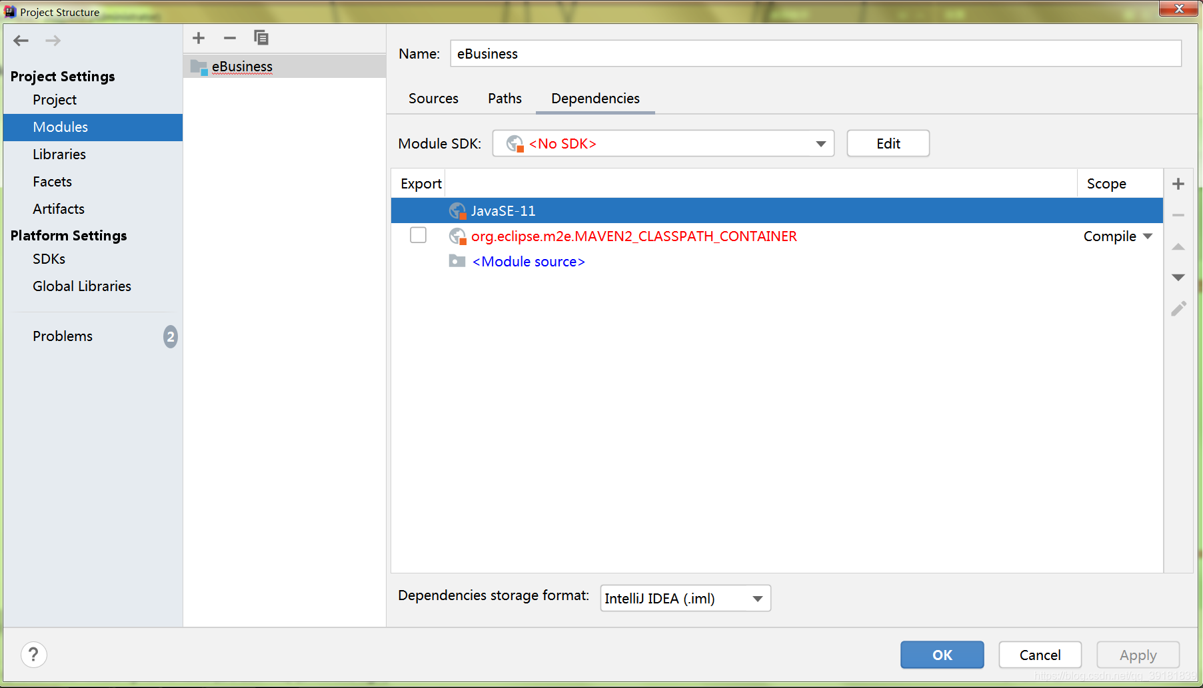Screen dimensions: 1203x688
Task: Change the Compile scope dropdown
Action: pyautogui.click(x=1118, y=236)
